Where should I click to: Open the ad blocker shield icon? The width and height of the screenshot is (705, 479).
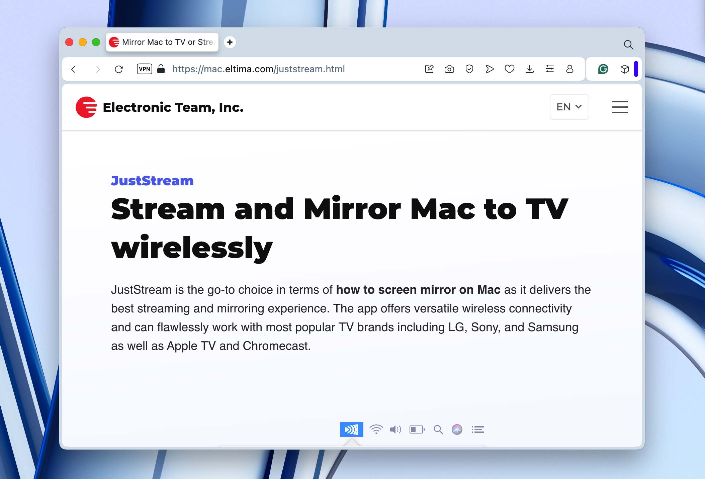click(469, 69)
